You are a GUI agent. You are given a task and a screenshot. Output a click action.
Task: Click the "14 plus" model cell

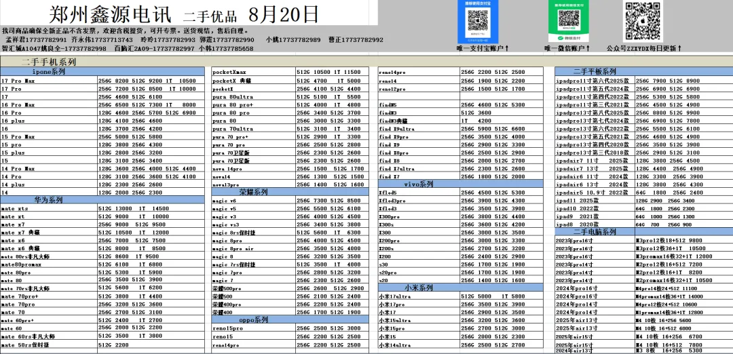click(49, 184)
